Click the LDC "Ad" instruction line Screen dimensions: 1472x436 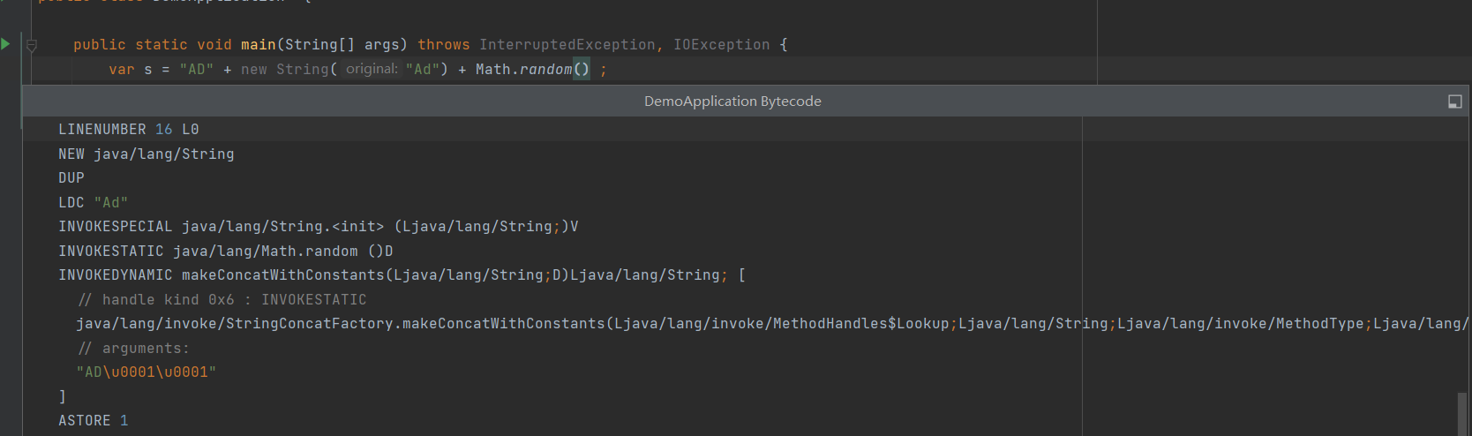(x=94, y=203)
